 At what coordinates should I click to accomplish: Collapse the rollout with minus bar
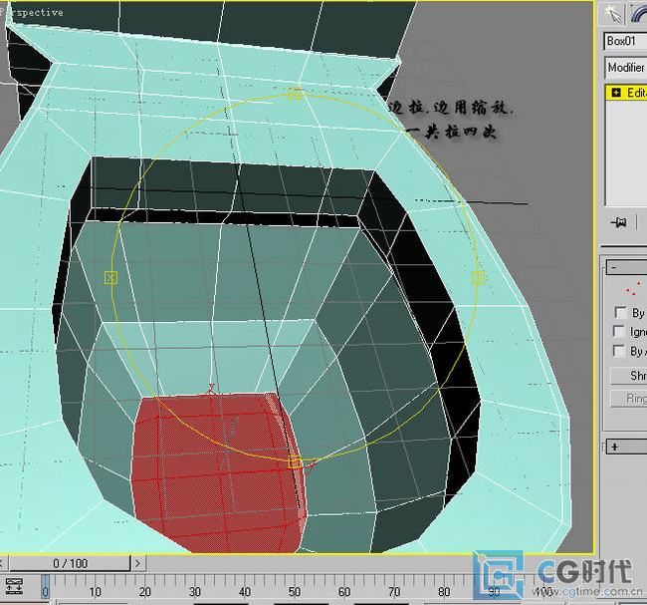pyautogui.click(x=626, y=267)
